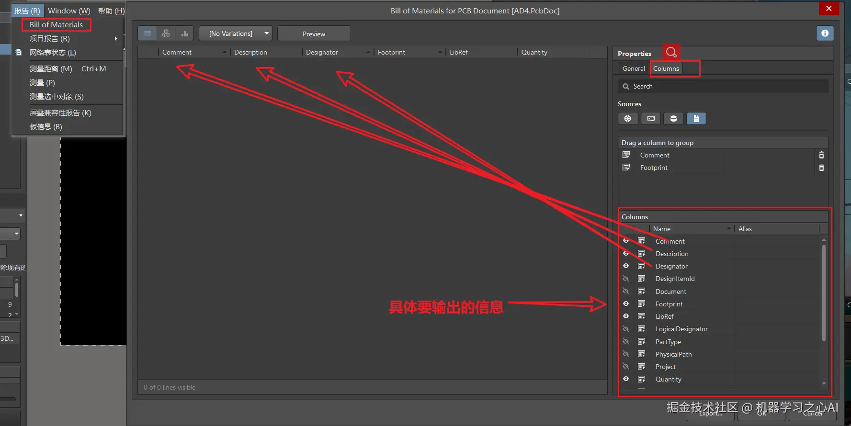851x426 pixels.
Task: Click the column icon beside Quantity
Action: pos(641,379)
